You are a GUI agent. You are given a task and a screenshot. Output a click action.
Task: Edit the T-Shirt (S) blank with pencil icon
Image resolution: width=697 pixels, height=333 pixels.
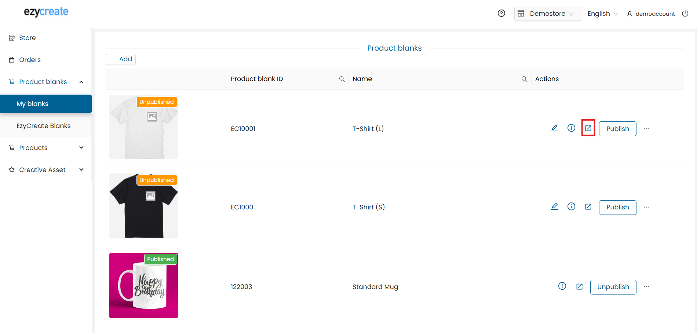pos(554,207)
